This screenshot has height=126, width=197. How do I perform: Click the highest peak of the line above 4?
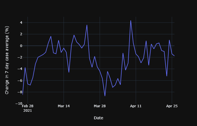131,20
